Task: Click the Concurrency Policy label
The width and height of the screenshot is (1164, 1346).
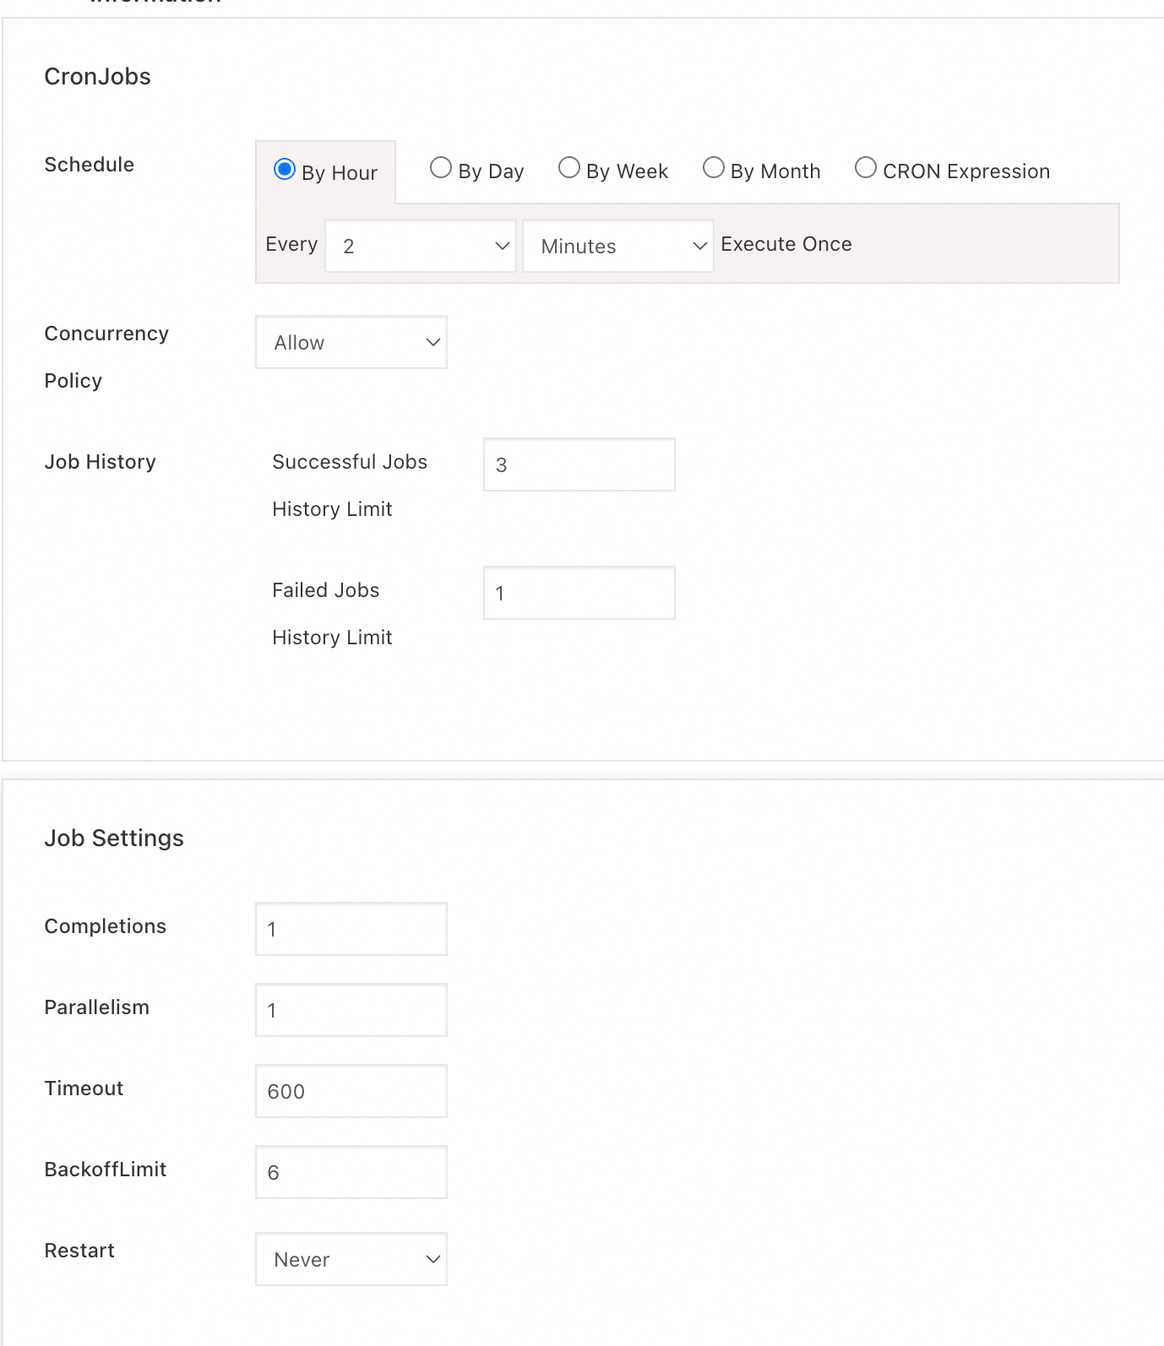Action: 106,357
